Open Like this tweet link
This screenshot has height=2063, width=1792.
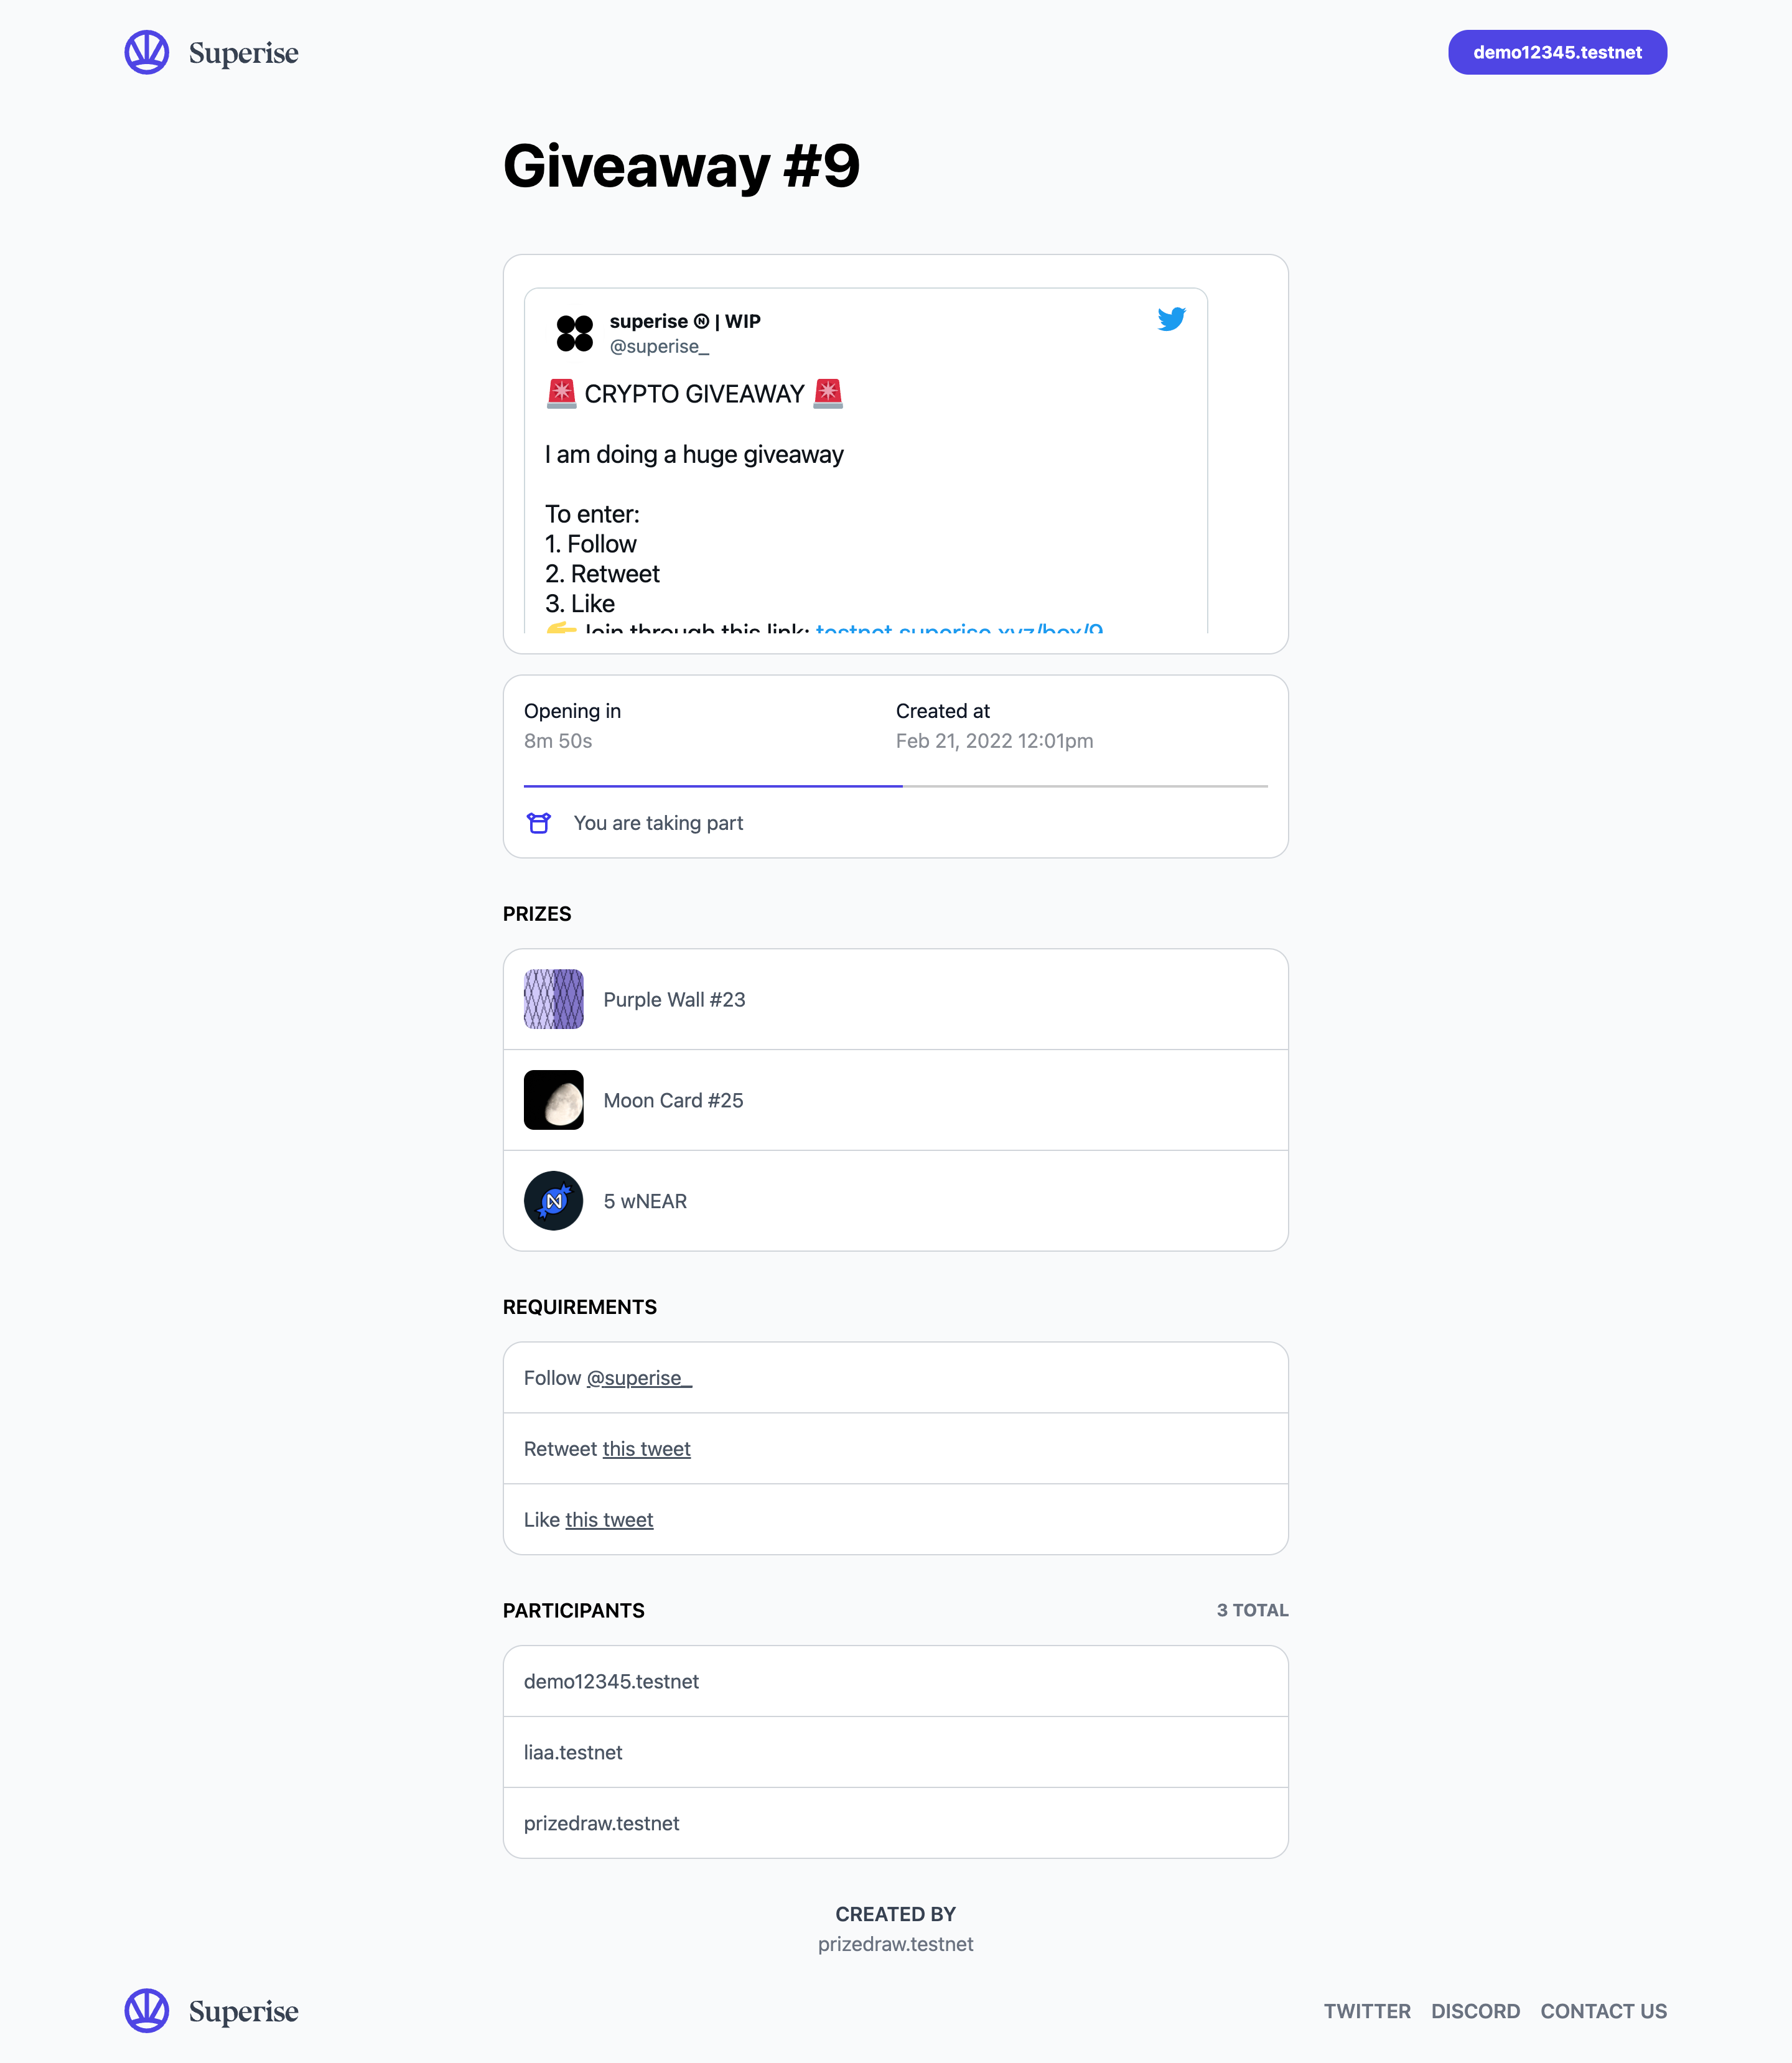click(x=609, y=1520)
